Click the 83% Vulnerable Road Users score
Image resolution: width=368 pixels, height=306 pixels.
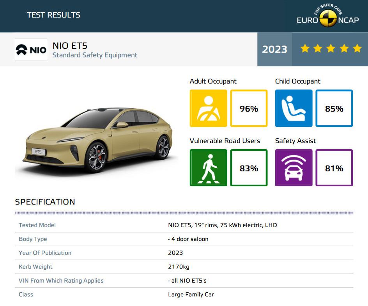tap(249, 167)
